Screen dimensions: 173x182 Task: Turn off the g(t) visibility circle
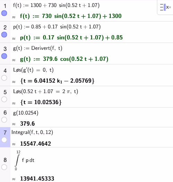pyautogui.click(x=4, y=56)
